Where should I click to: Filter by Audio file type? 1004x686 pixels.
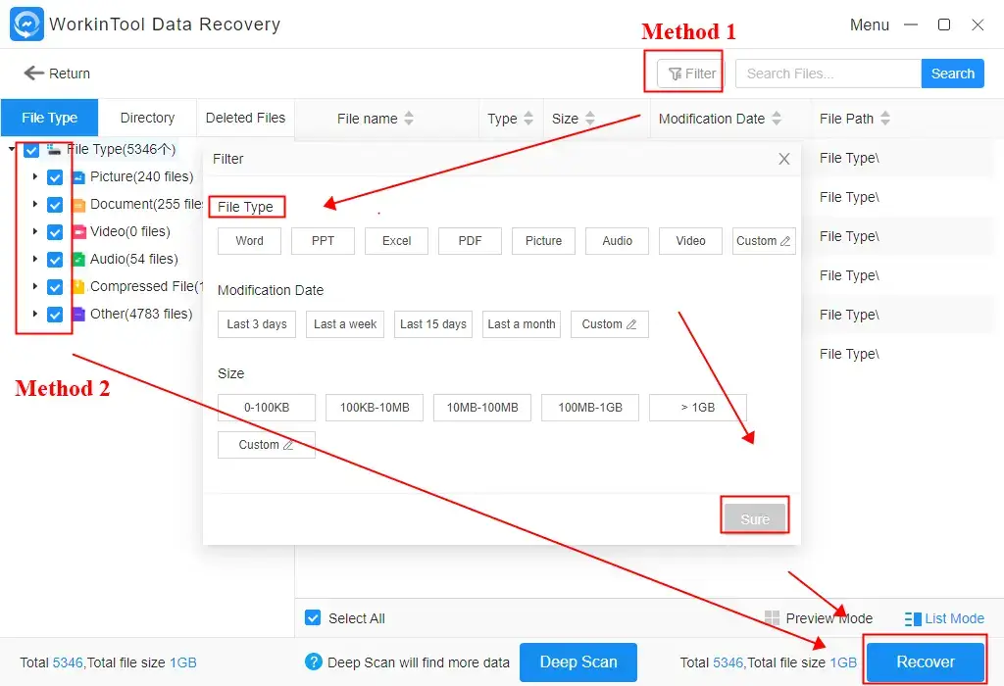(x=618, y=241)
